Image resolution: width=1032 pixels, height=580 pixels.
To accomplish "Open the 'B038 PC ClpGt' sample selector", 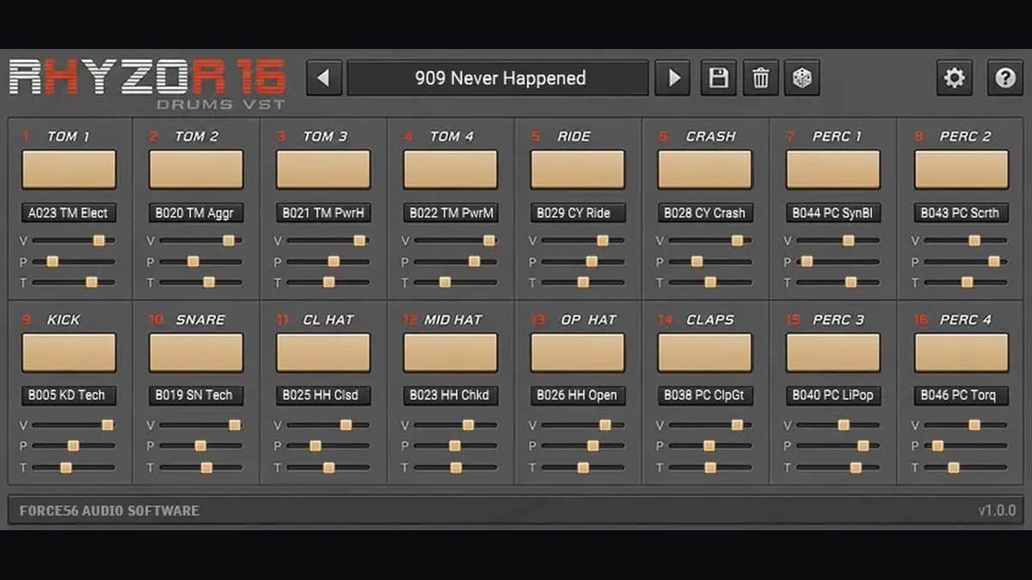I will [705, 395].
